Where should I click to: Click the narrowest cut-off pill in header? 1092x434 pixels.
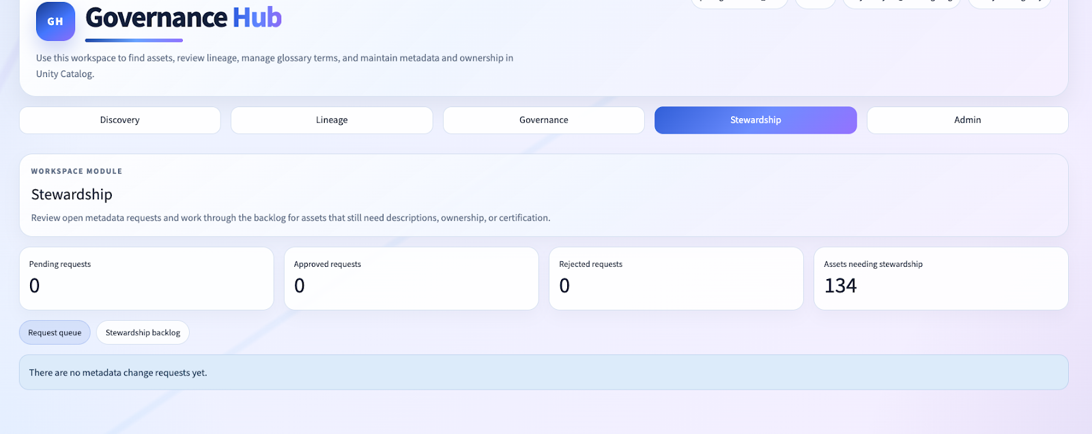point(815,3)
